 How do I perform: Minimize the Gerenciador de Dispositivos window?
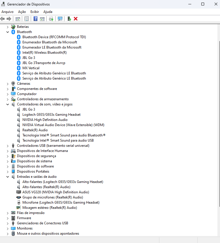(190, 4)
